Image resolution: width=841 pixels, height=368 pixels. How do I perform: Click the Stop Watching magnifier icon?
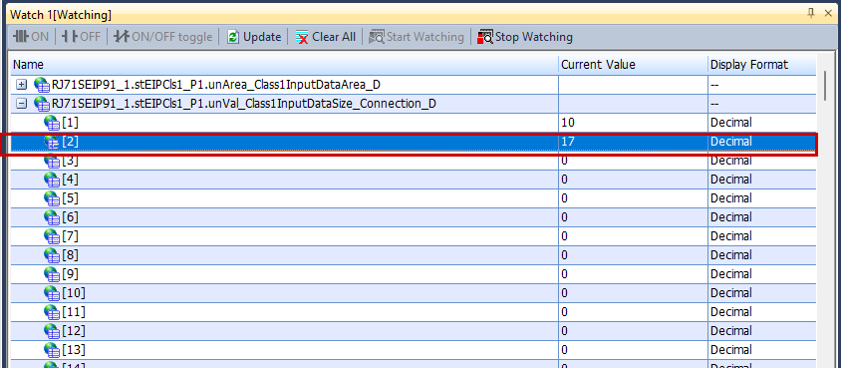point(485,37)
